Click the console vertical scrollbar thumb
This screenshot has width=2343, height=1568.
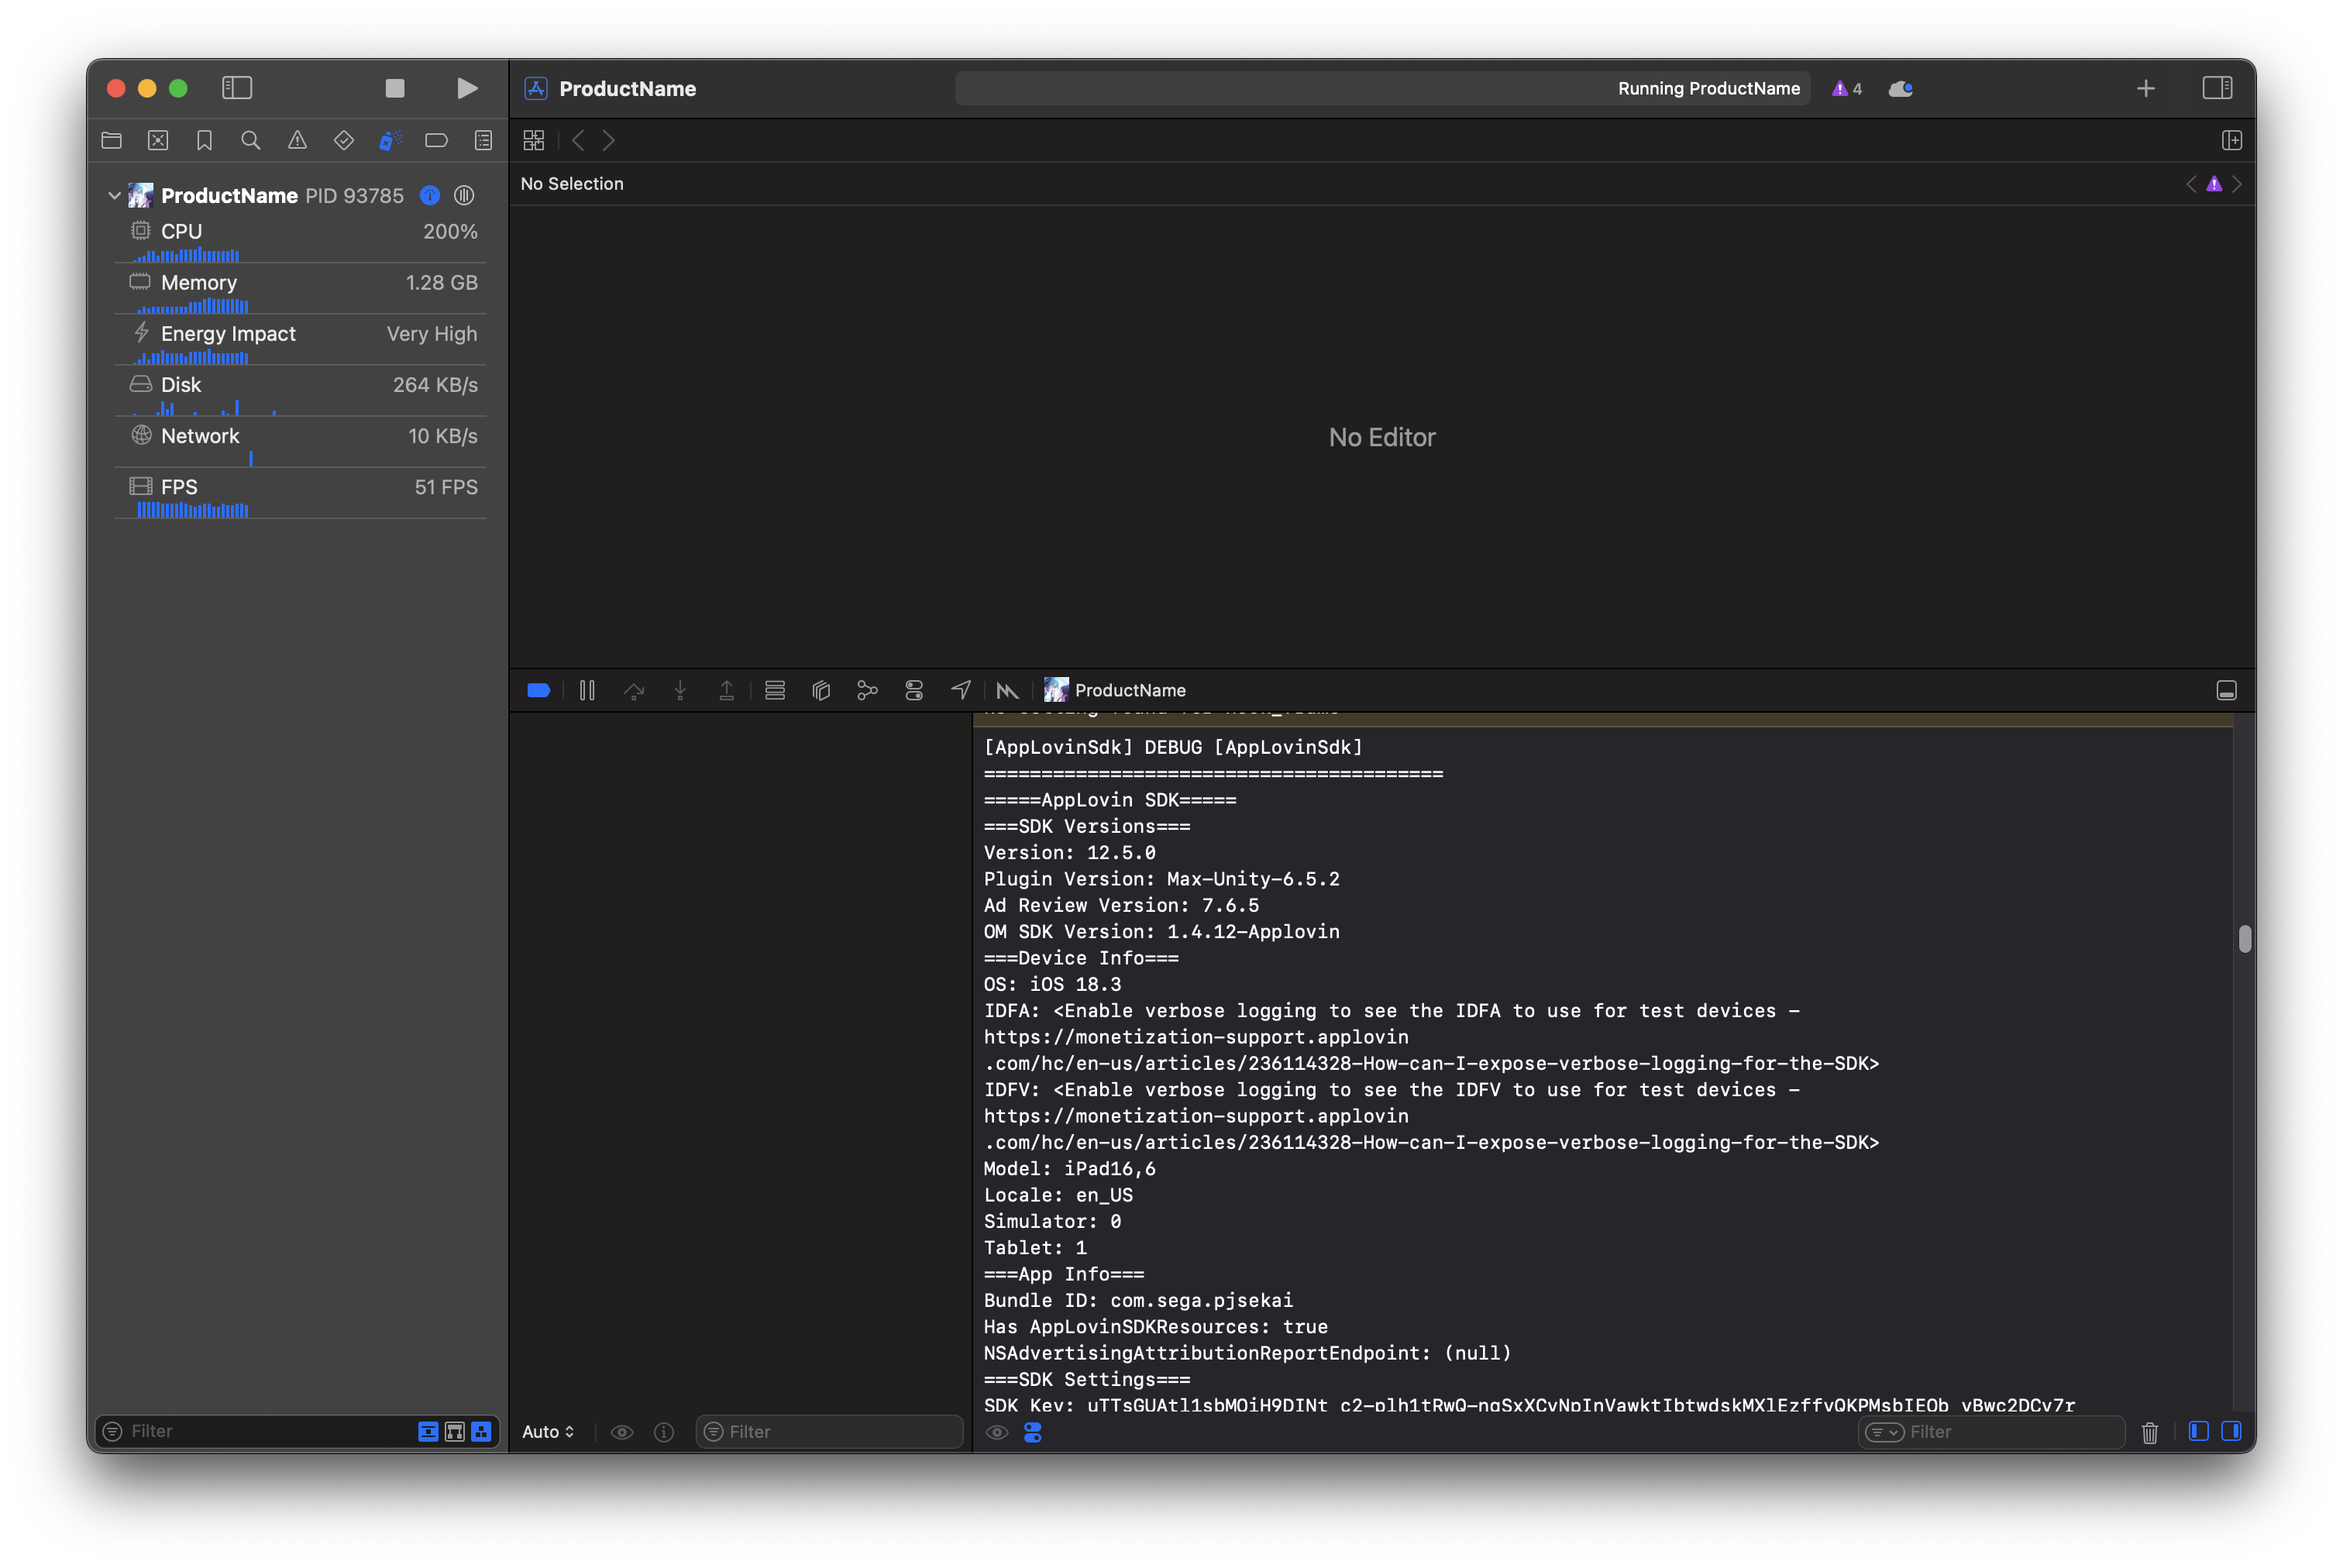(2245, 939)
